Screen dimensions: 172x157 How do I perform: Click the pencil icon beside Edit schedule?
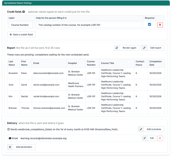[141, 129]
